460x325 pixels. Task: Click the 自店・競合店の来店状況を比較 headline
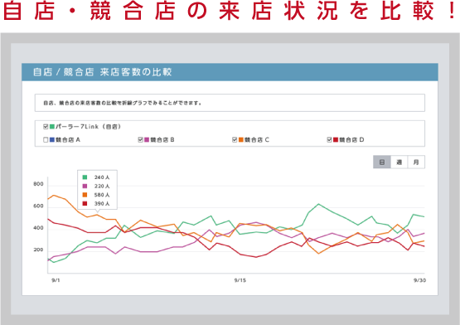tap(230, 11)
